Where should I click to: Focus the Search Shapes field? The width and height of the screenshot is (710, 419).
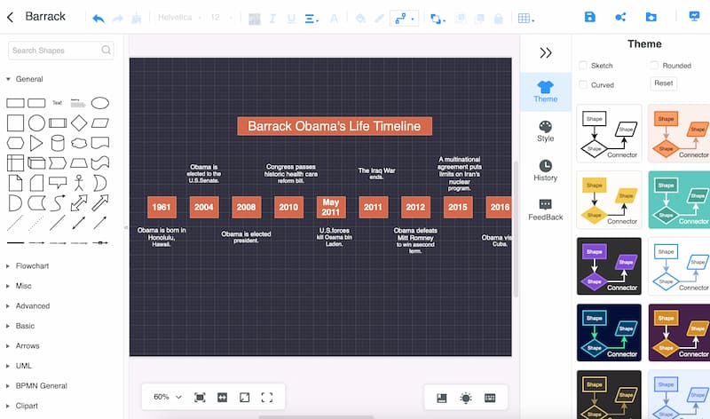pos(60,51)
